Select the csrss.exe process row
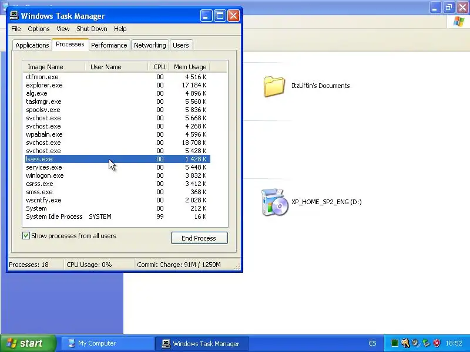470x352 pixels. (x=117, y=184)
